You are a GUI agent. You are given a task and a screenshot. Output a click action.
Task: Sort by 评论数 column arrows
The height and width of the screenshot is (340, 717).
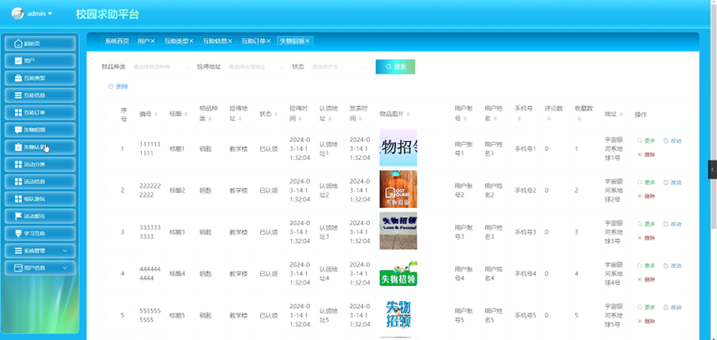(549, 119)
